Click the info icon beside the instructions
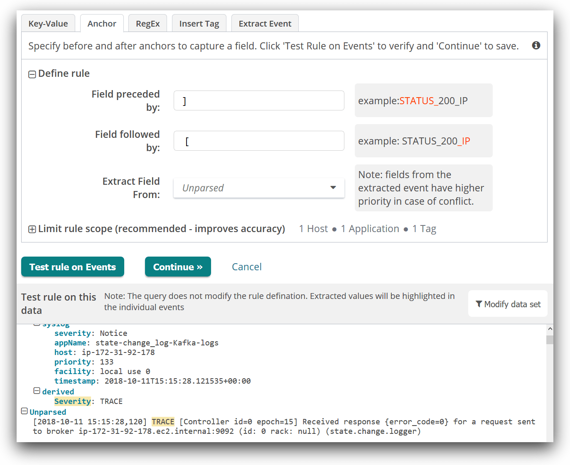Viewport: 570px width, 465px height. pyautogui.click(x=536, y=45)
